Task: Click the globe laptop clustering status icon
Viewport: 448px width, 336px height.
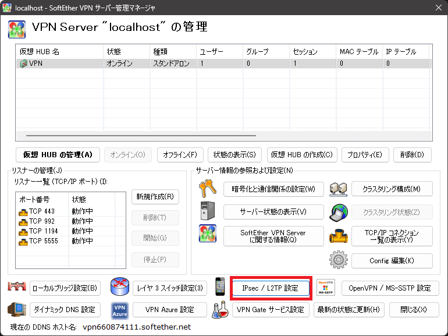Action: point(338,213)
